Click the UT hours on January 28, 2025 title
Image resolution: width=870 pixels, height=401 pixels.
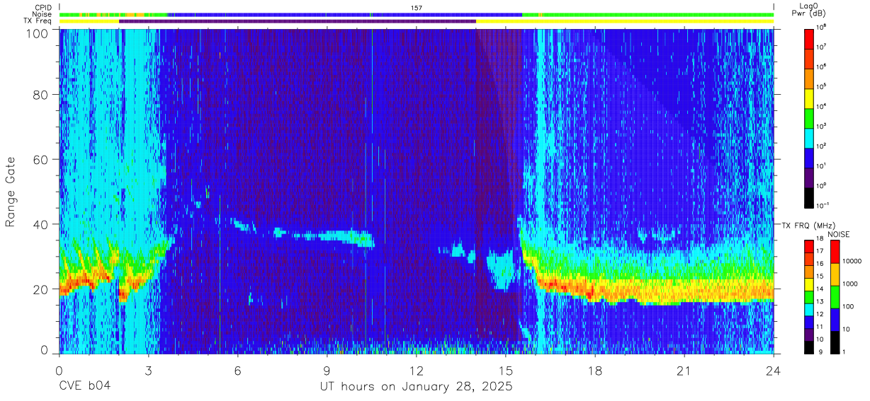click(x=417, y=388)
